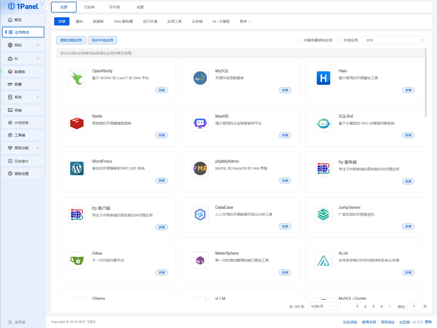This screenshot has height=328, width=437.
Task: Filter by 数据库 category
Action: pyautogui.click(x=98, y=21)
